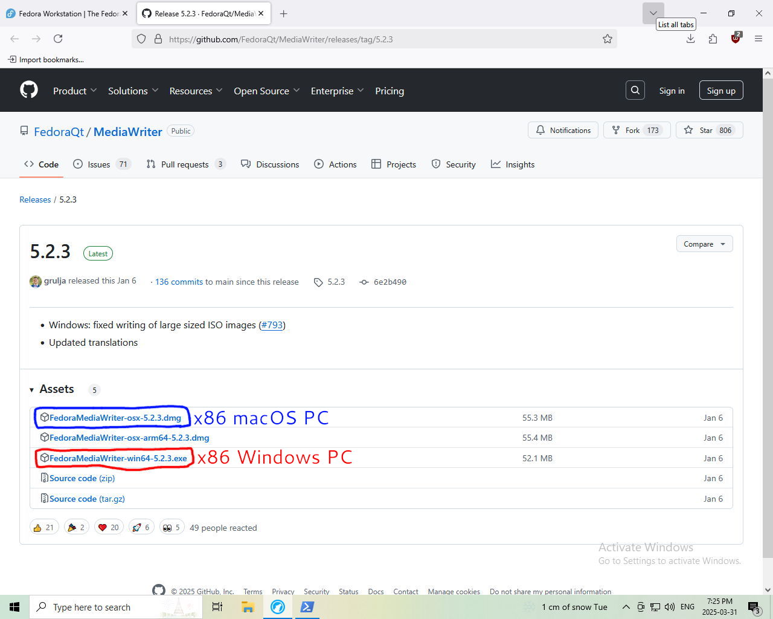Show hidden system tray icons chevron
Image resolution: width=773 pixels, height=619 pixels.
coord(626,607)
